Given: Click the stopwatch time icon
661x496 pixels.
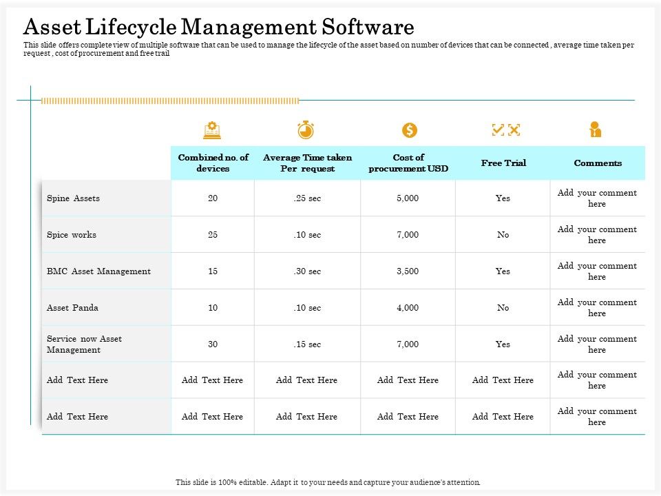Looking at the screenshot, I should tap(306, 130).
